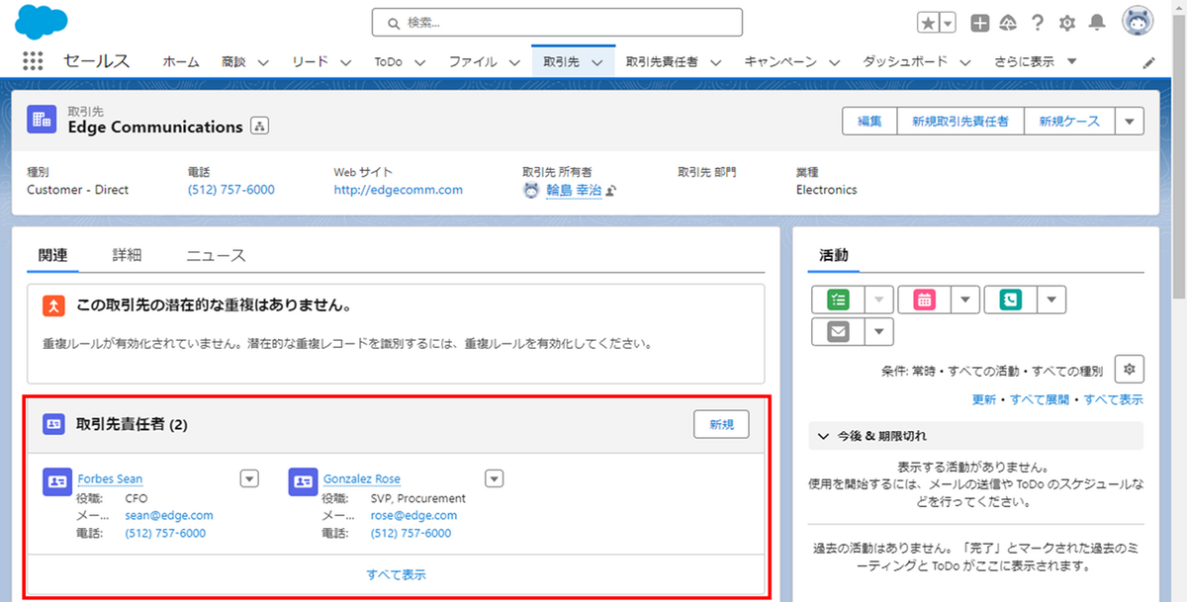Switch to the ニュース tab
Screen dimensions: 1187x602
pos(216,255)
